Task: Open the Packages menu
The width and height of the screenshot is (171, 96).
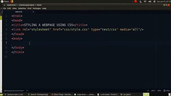Action: pyautogui.click(x=37, y=8)
